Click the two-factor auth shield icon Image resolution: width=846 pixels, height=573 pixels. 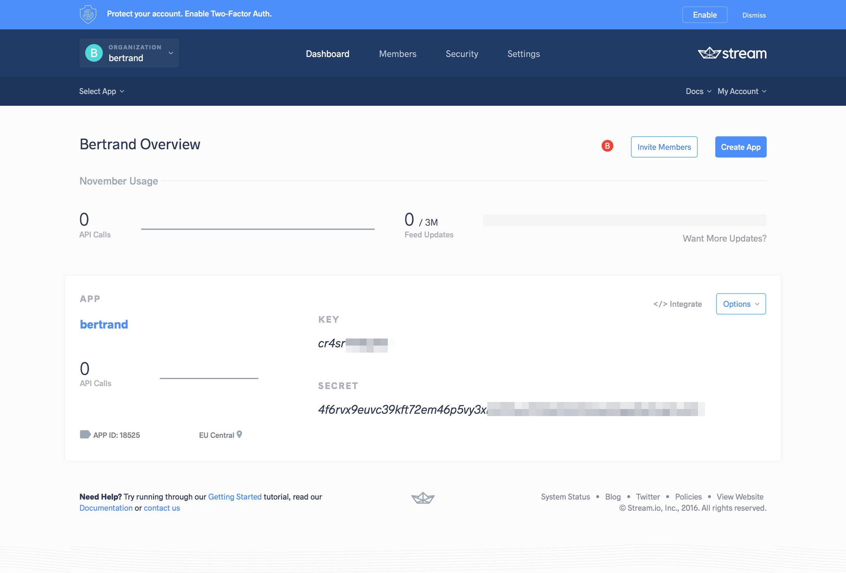88,14
